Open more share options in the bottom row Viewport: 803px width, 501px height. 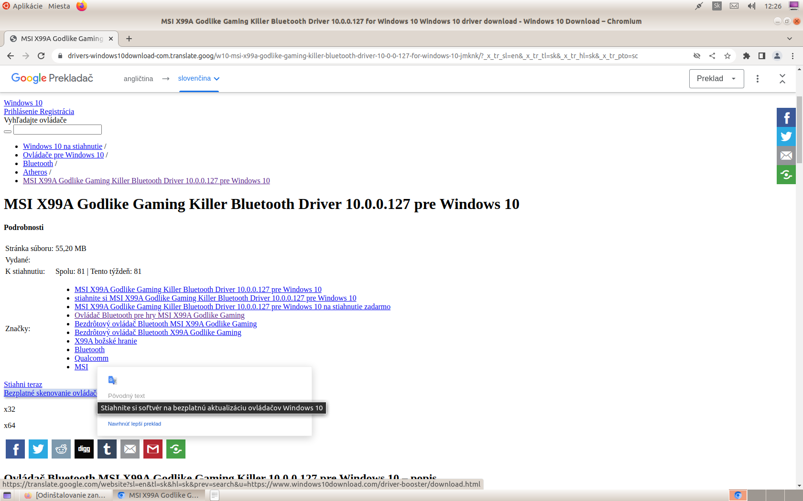click(x=176, y=449)
